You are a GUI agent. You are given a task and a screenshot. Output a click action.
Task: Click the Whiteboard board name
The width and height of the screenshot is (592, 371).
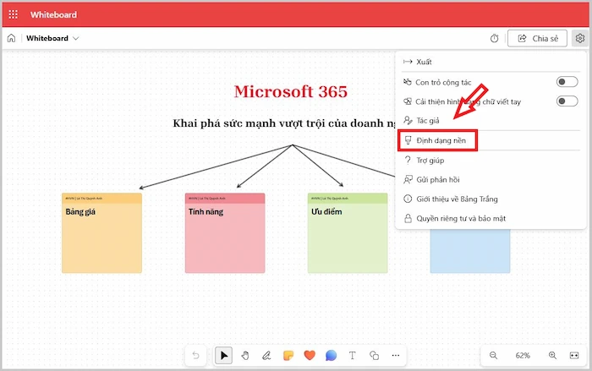(47, 38)
